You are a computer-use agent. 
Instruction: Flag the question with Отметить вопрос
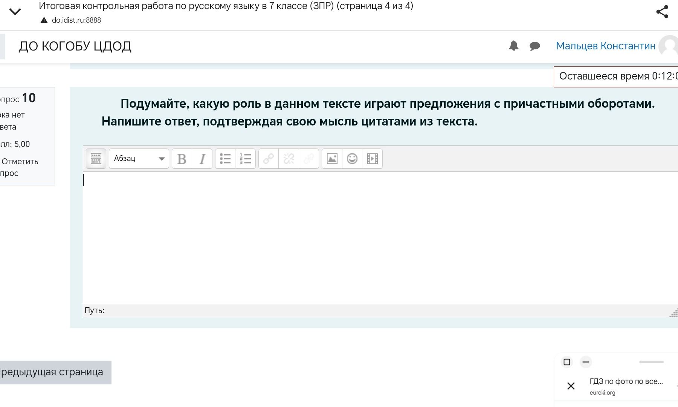(19, 167)
